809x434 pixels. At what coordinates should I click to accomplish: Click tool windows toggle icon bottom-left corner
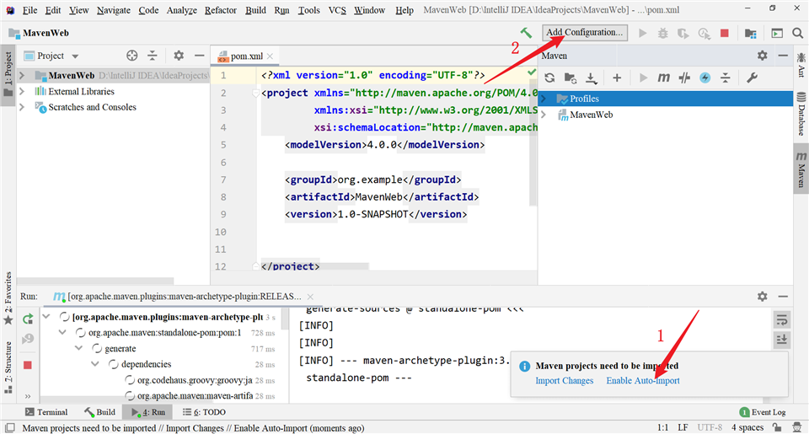[x=10, y=428]
